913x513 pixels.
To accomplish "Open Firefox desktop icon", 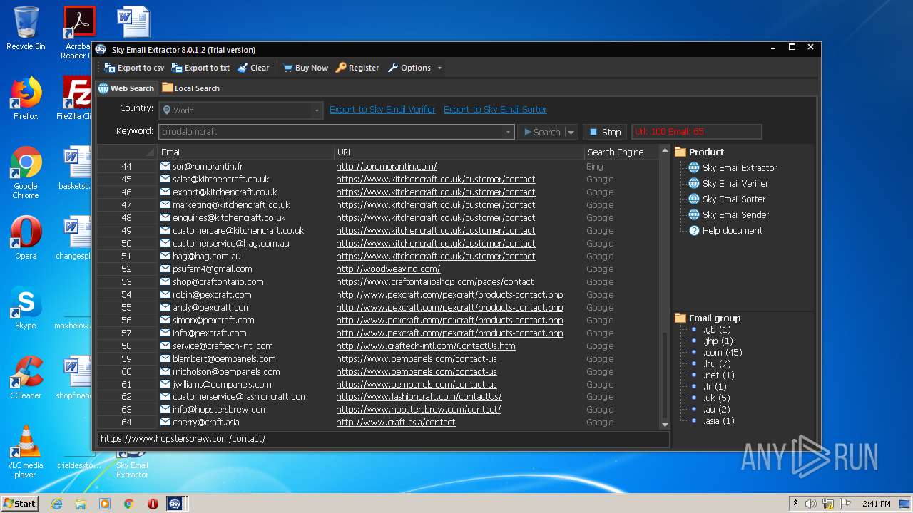I will pyautogui.click(x=26, y=98).
